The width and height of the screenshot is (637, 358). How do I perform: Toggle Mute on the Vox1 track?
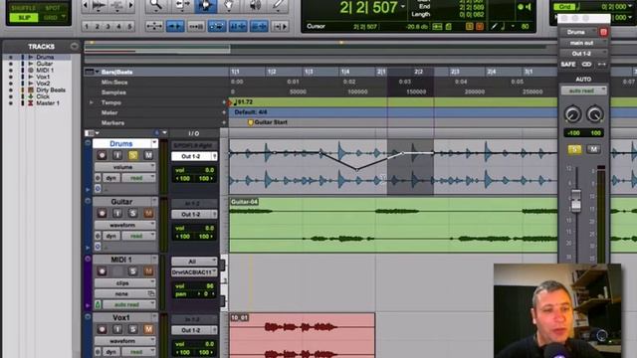[148, 329]
